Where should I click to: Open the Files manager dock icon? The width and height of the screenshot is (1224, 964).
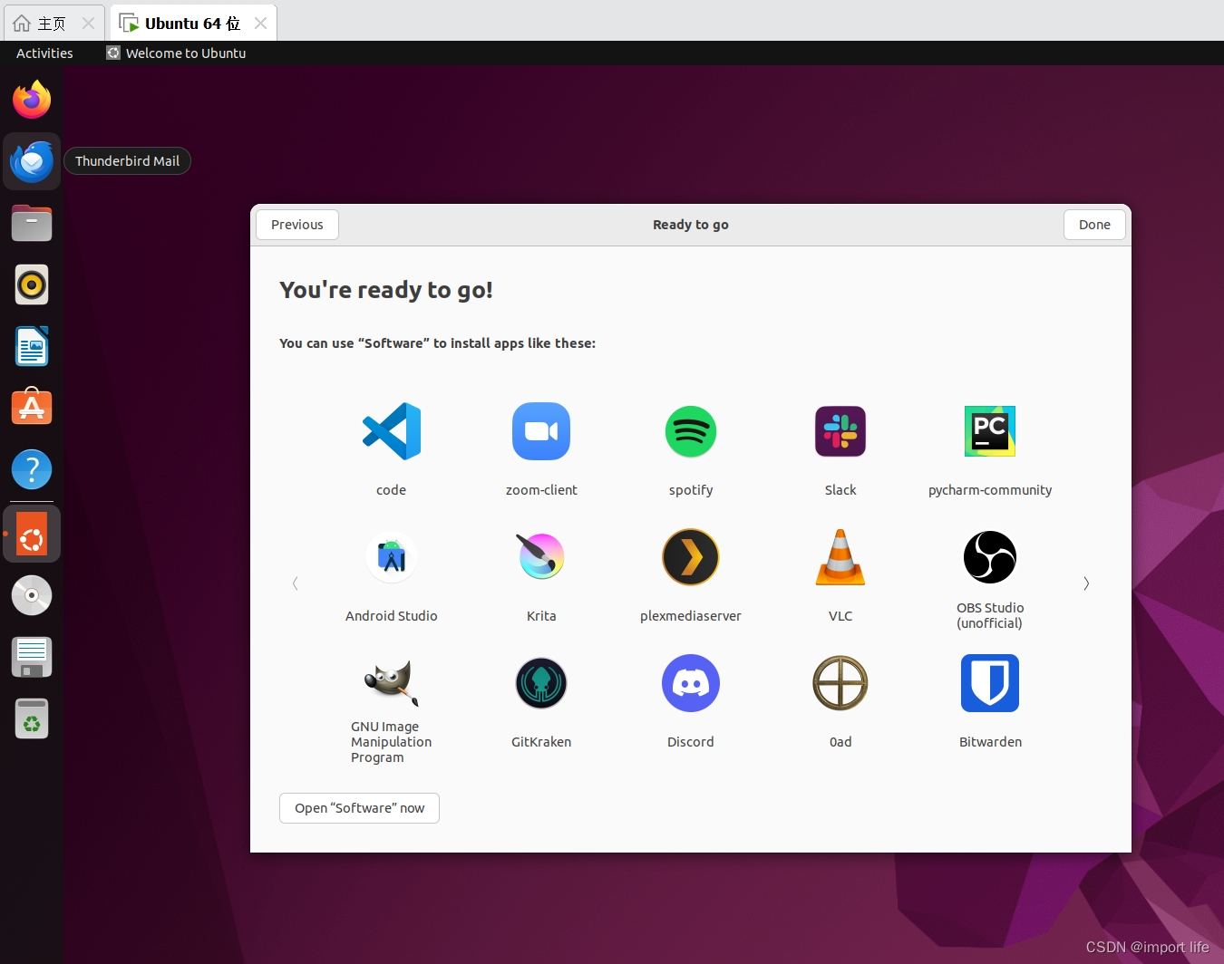click(32, 223)
